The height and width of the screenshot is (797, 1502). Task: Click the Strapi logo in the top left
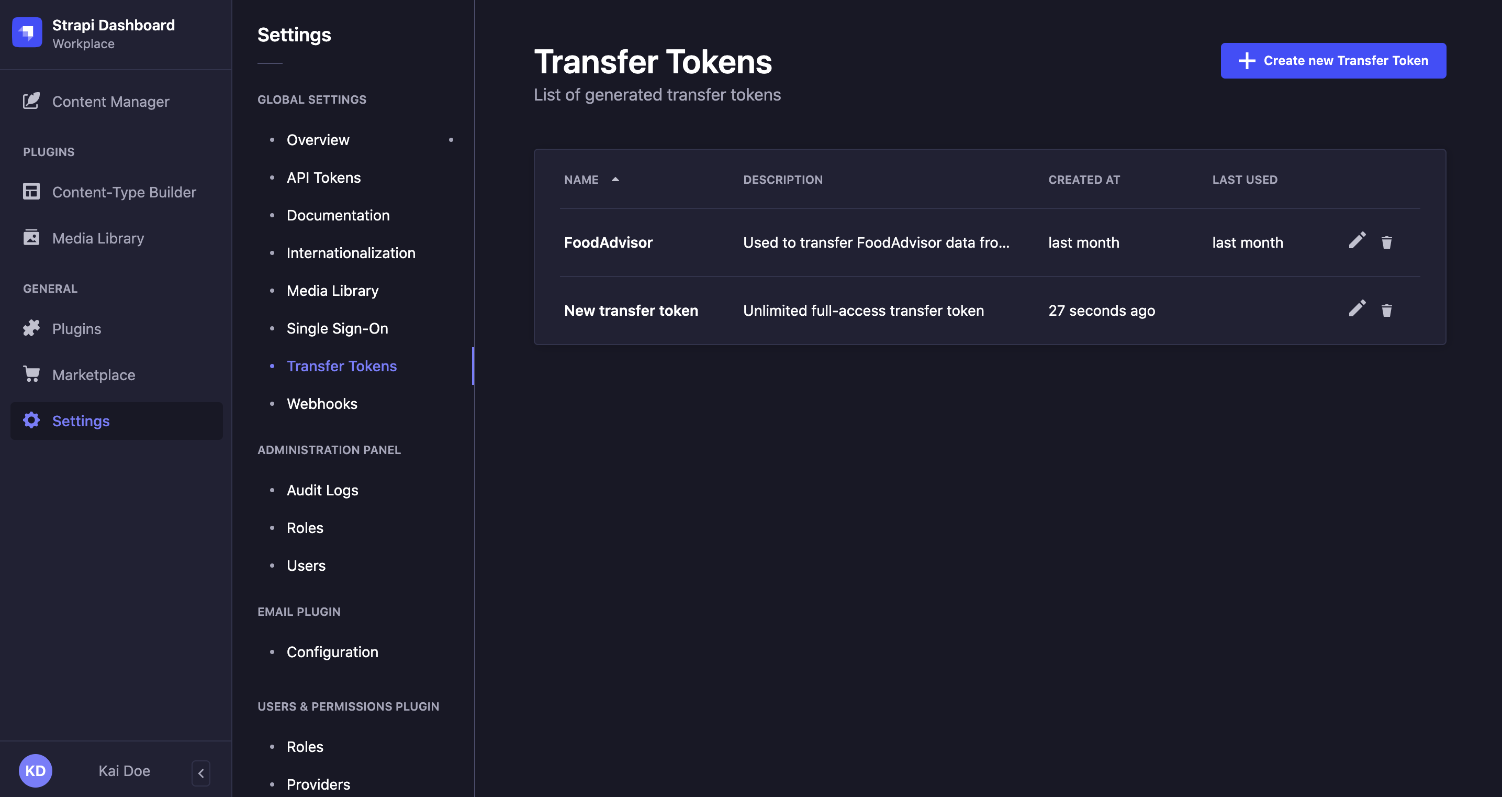[27, 32]
